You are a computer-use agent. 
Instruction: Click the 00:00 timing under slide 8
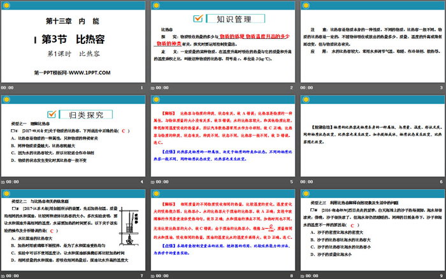[x=162, y=276]
